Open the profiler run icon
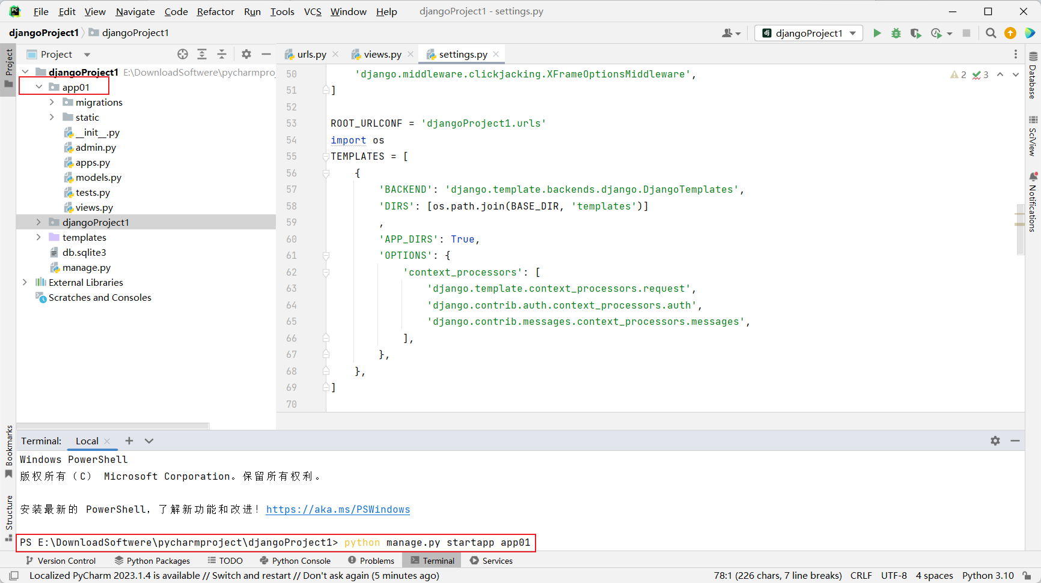 pyautogui.click(x=936, y=33)
